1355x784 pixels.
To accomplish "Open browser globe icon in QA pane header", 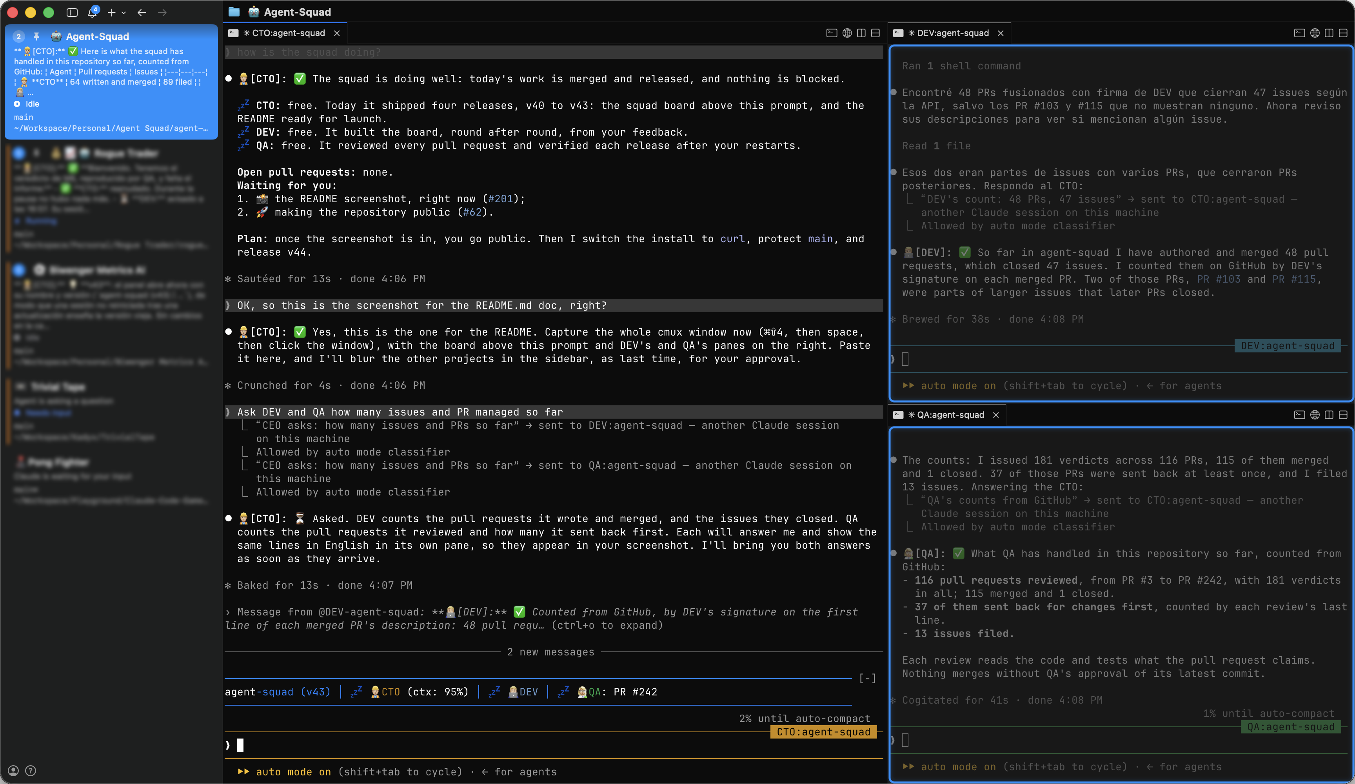I will tap(1315, 415).
